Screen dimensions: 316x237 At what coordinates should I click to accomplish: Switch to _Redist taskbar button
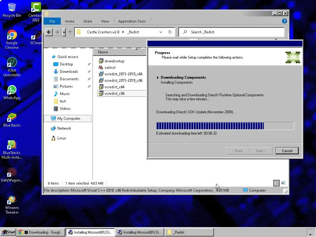pos(189,232)
